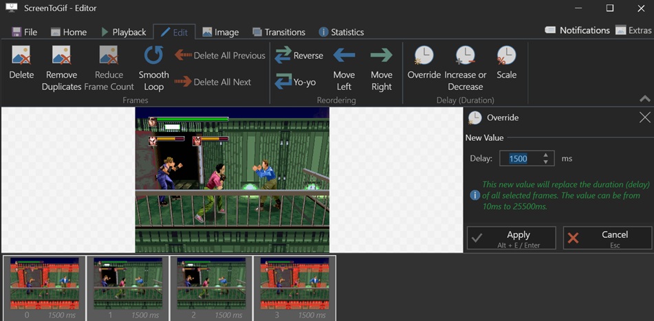Open the Playback tab
Screen dimensions: 654x321
click(x=124, y=32)
